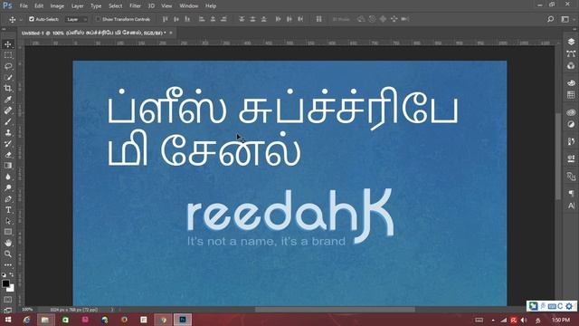Select the Zoom tool
The height and width of the screenshot is (326, 579).
(8, 254)
